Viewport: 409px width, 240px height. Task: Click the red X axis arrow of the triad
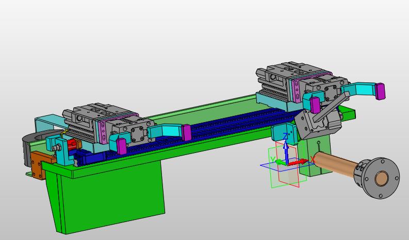[299, 162]
